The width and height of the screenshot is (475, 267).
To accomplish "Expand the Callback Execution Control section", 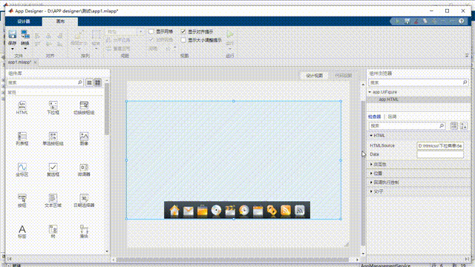I will point(371,182).
